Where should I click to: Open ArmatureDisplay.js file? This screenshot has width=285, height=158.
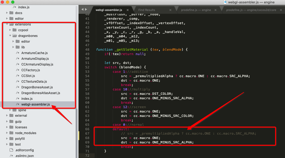tap(35, 59)
